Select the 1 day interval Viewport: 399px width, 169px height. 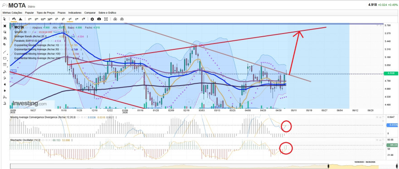tap(70, 19)
